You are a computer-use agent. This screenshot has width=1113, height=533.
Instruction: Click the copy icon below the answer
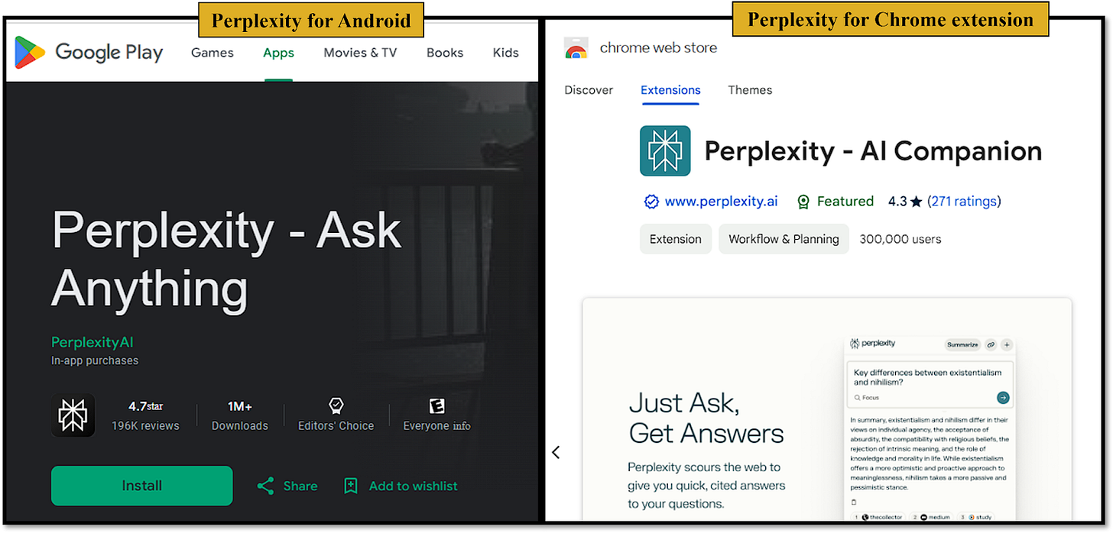(854, 502)
